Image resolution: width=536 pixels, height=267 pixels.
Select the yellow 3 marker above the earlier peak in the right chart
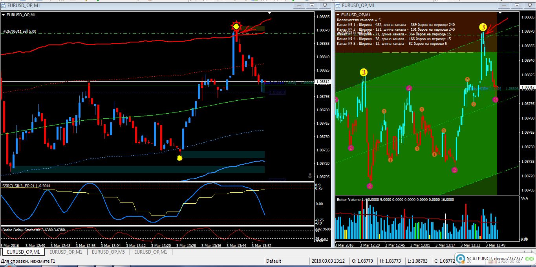(364, 72)
